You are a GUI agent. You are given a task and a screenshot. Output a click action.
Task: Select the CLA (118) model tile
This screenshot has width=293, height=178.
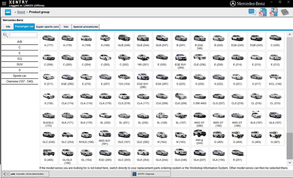coord(86,99)
